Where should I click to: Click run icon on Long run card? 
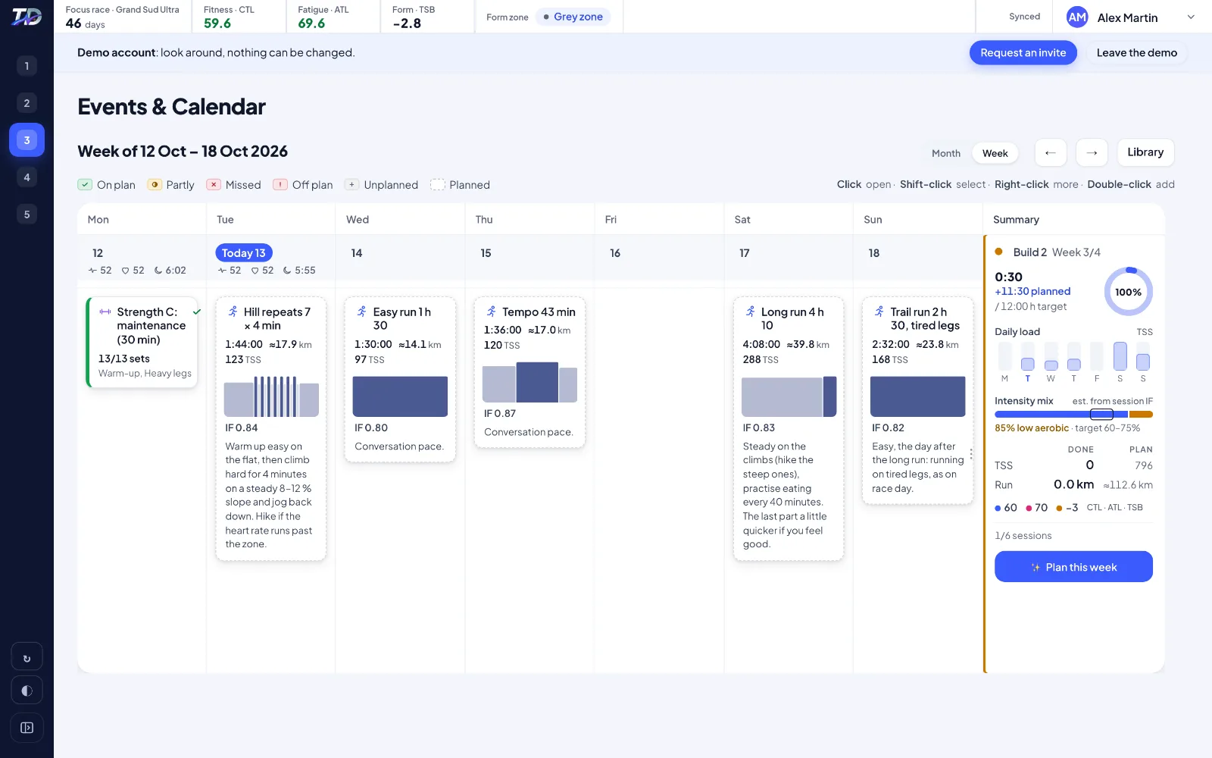751,312
